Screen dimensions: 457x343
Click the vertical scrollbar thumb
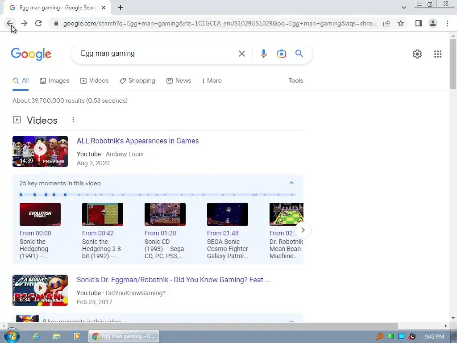tap(453, 63)
